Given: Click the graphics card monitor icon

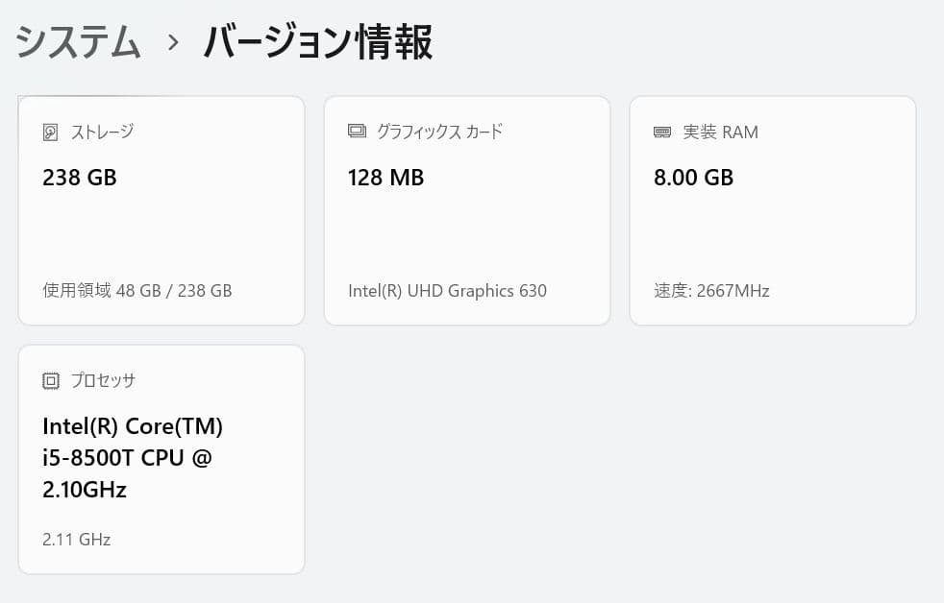Looking at the screenshot, I should 357,132.
